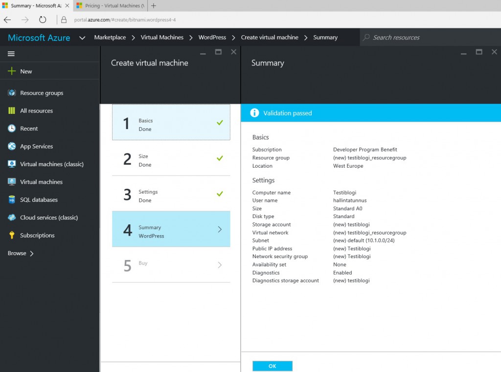Click the Microsoft Azure logo text
501x372 pixels.
pos(39,38)
